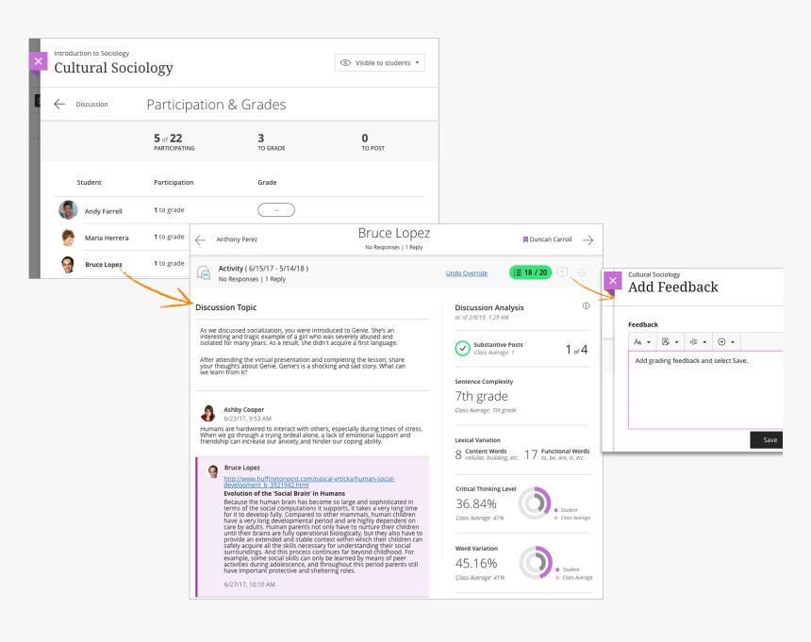Open Andy Farrell's profile picture
Image resolution: width=811 pixels, height=642 pixels.
(68, 210)
